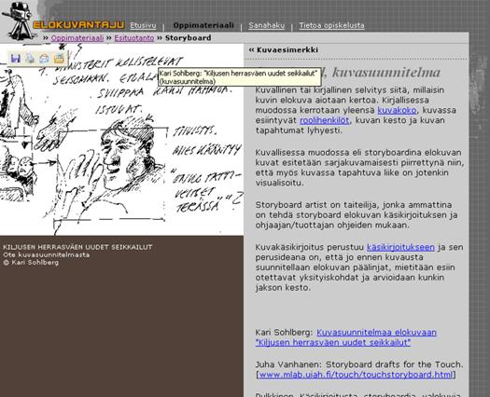Follow the roolihenkilöt link

[x=325, y=120]
